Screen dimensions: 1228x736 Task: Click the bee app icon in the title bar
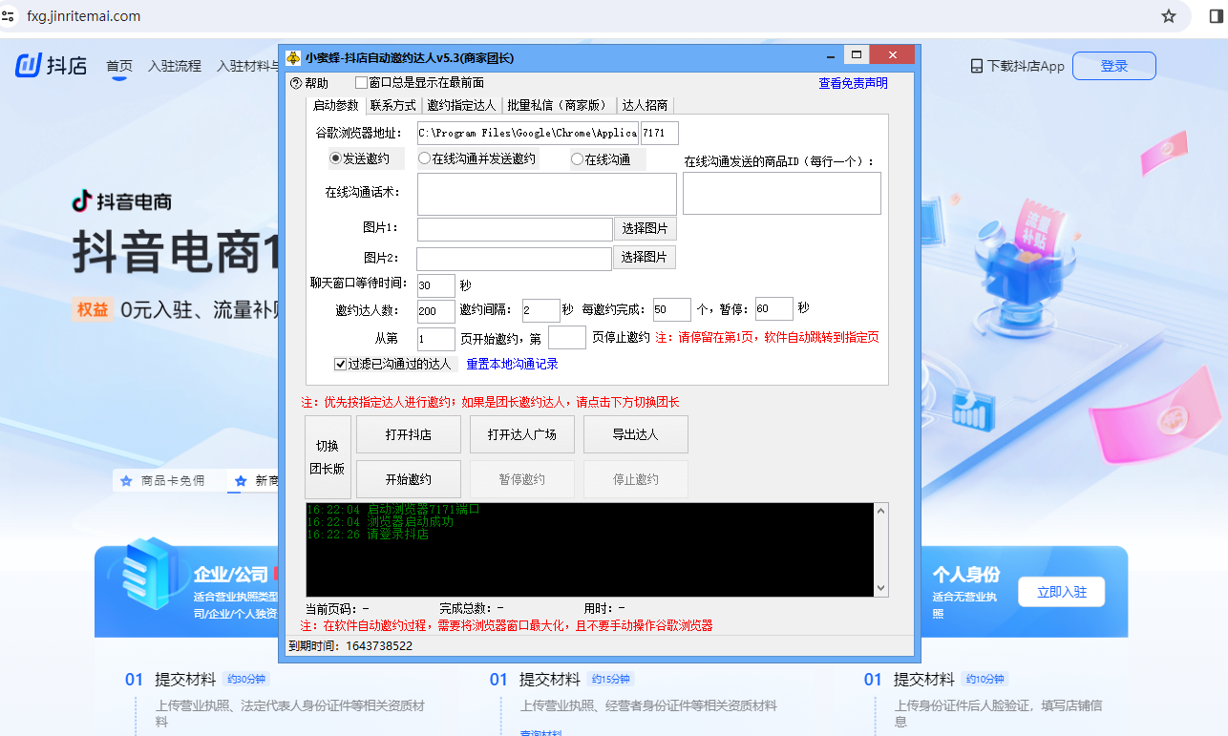294,58
